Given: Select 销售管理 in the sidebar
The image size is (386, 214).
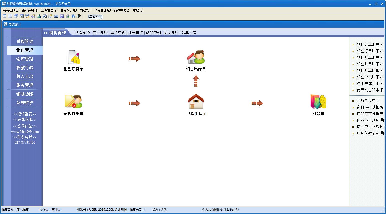Looking at the screenshot, I should [25, 50].
